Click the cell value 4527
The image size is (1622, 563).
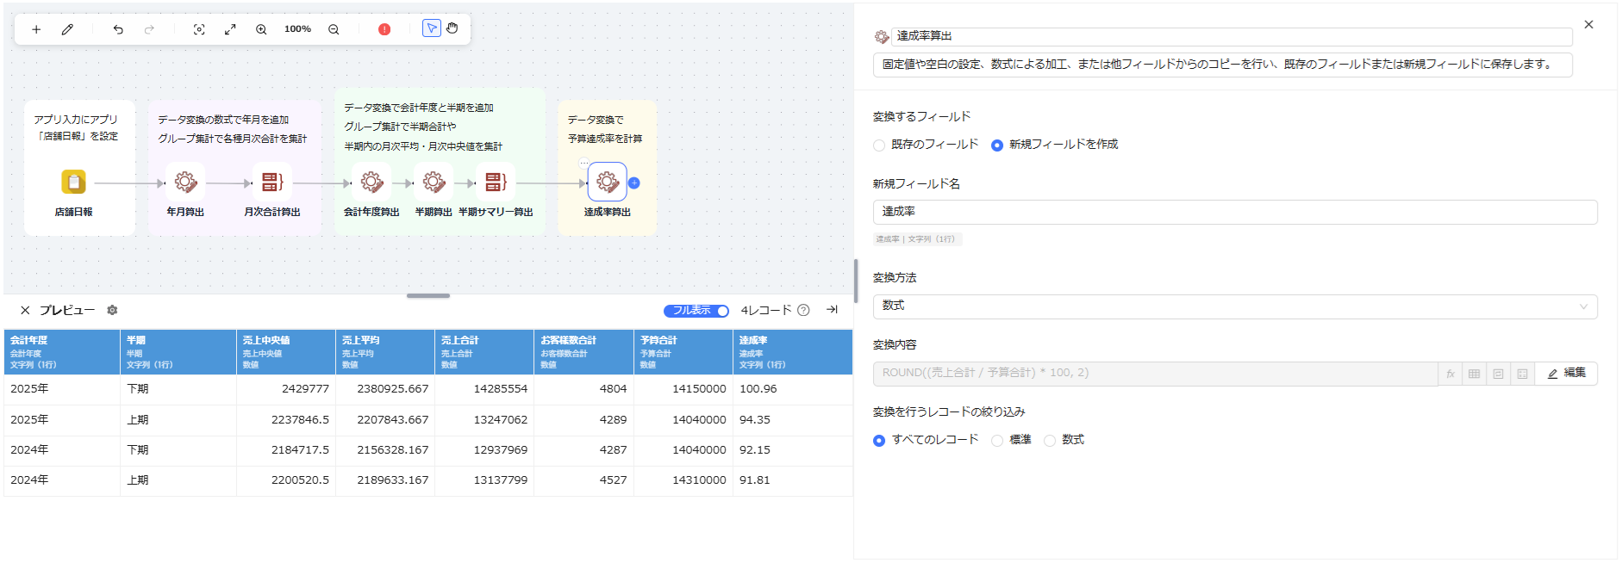(614, 480)
